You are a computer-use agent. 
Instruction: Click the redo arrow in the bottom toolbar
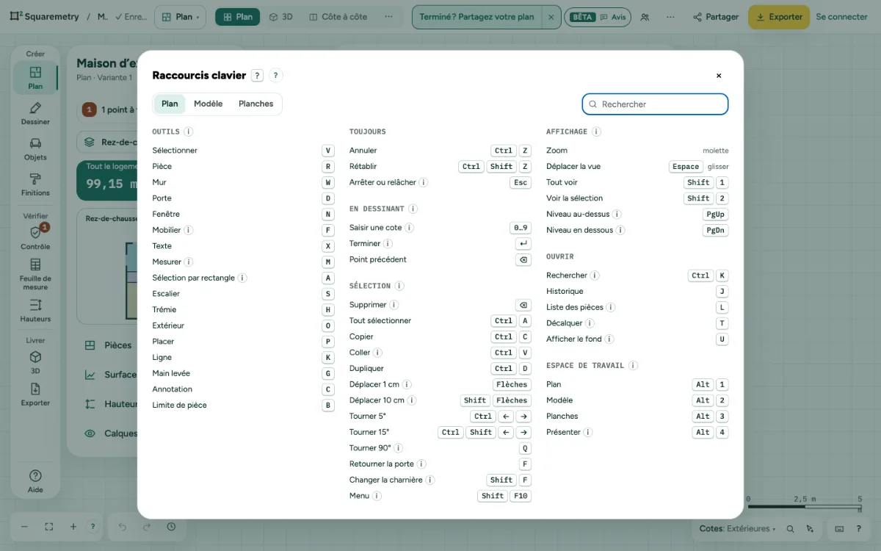[x=147, y=527]
